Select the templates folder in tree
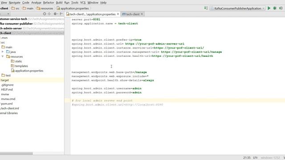285x160 pixels. pos(20,66)
